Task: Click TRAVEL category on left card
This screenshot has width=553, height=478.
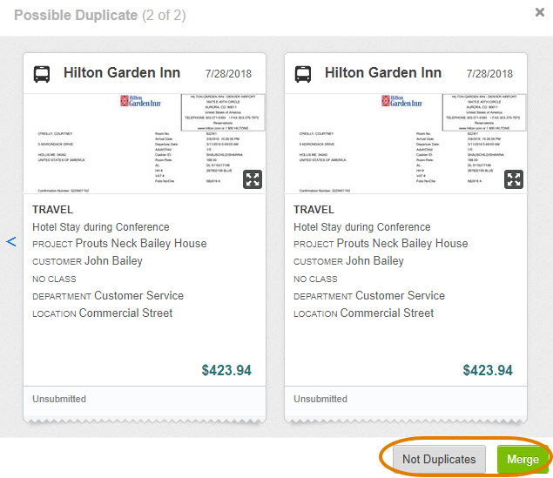Action: point(52,210)
